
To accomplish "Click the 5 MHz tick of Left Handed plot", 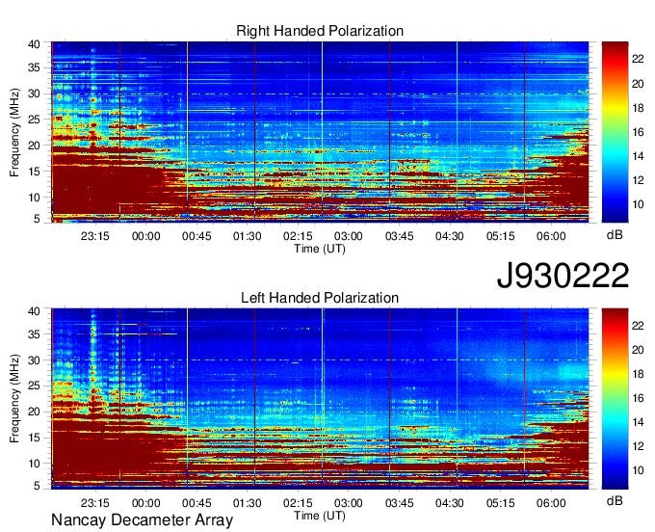I will (37, 486).
